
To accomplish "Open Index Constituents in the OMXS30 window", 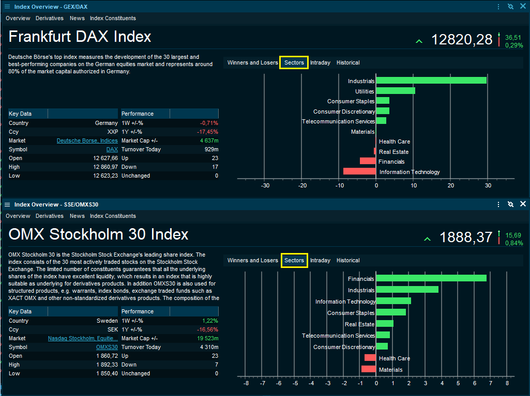I will (x=113, y=216).
